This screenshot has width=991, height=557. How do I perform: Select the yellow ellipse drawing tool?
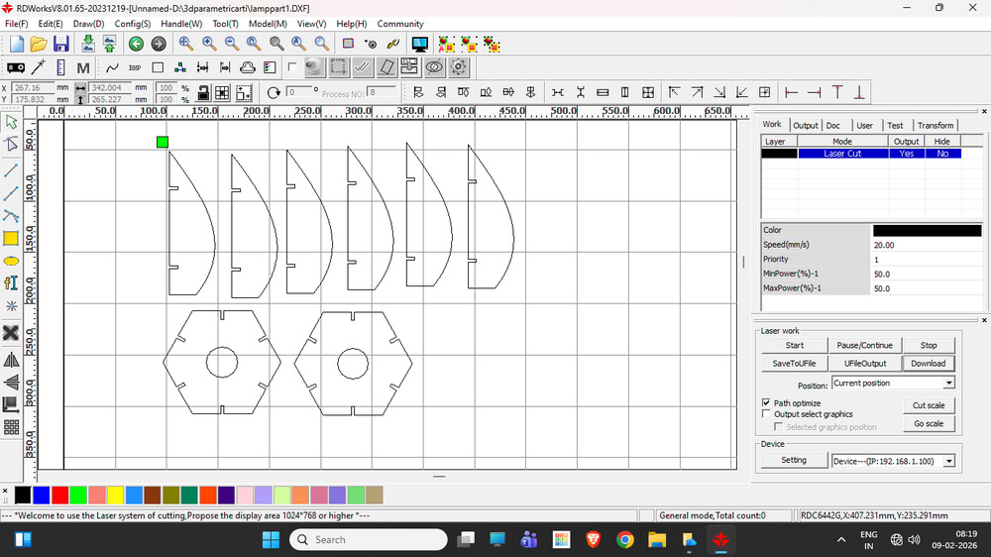point(11,261)
